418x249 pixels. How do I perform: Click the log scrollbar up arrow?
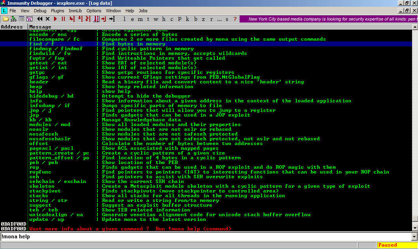[x=415, y=27]
